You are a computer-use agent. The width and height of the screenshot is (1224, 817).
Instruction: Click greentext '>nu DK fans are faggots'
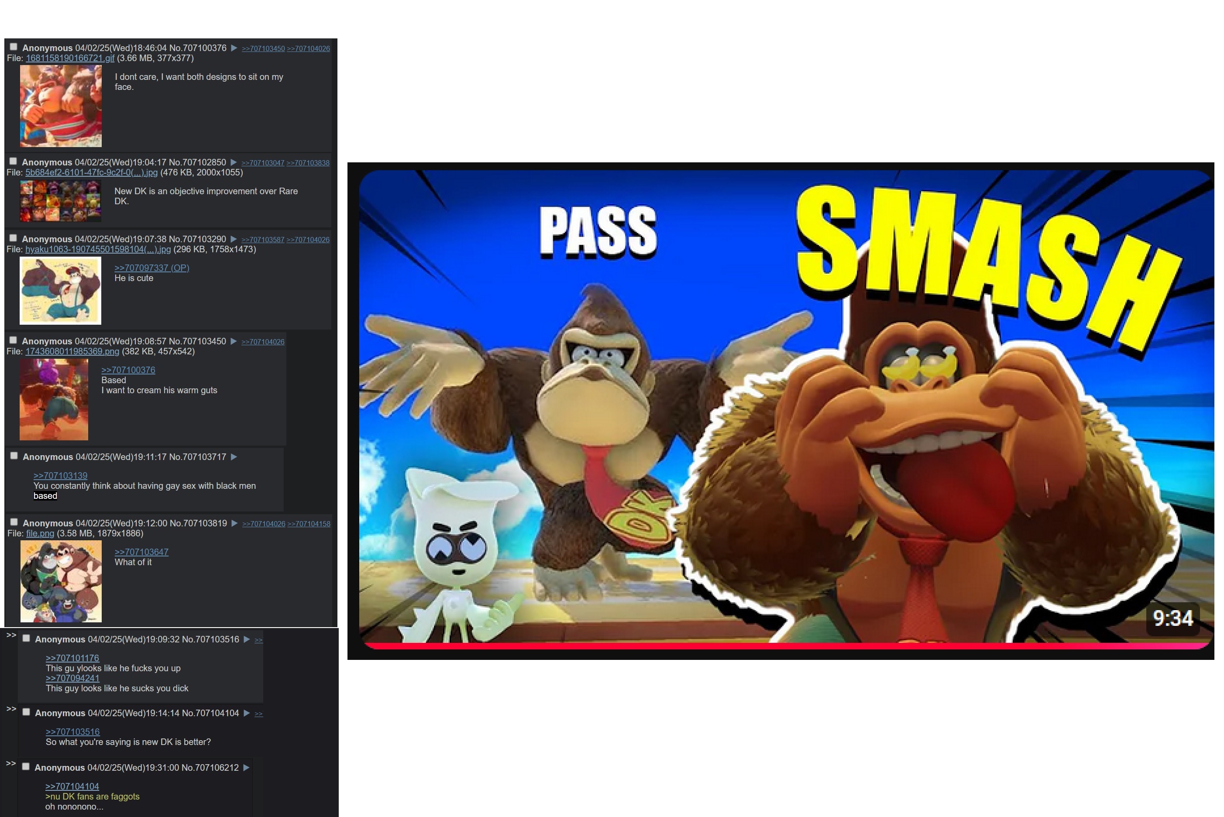pyautogui.click(x=92, y=796)
